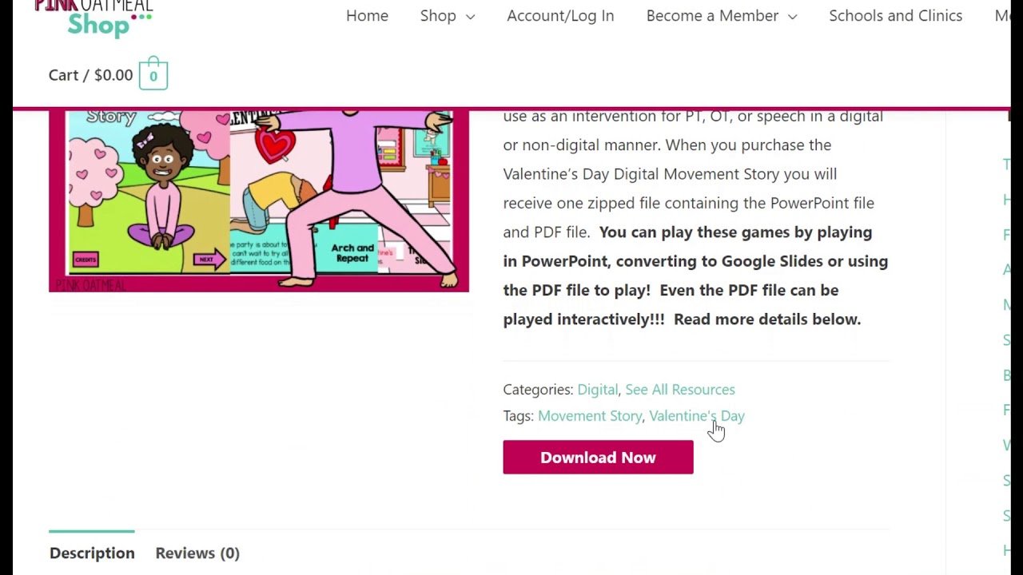Follow the Valentine's Day tag link
This screenshot has height=575, width=1023.
[697, 415]
